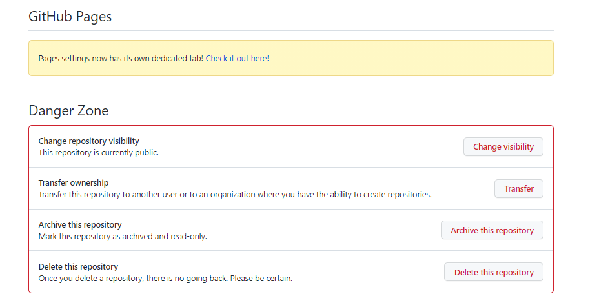Click the red Archive this repository button

[492, 230]
